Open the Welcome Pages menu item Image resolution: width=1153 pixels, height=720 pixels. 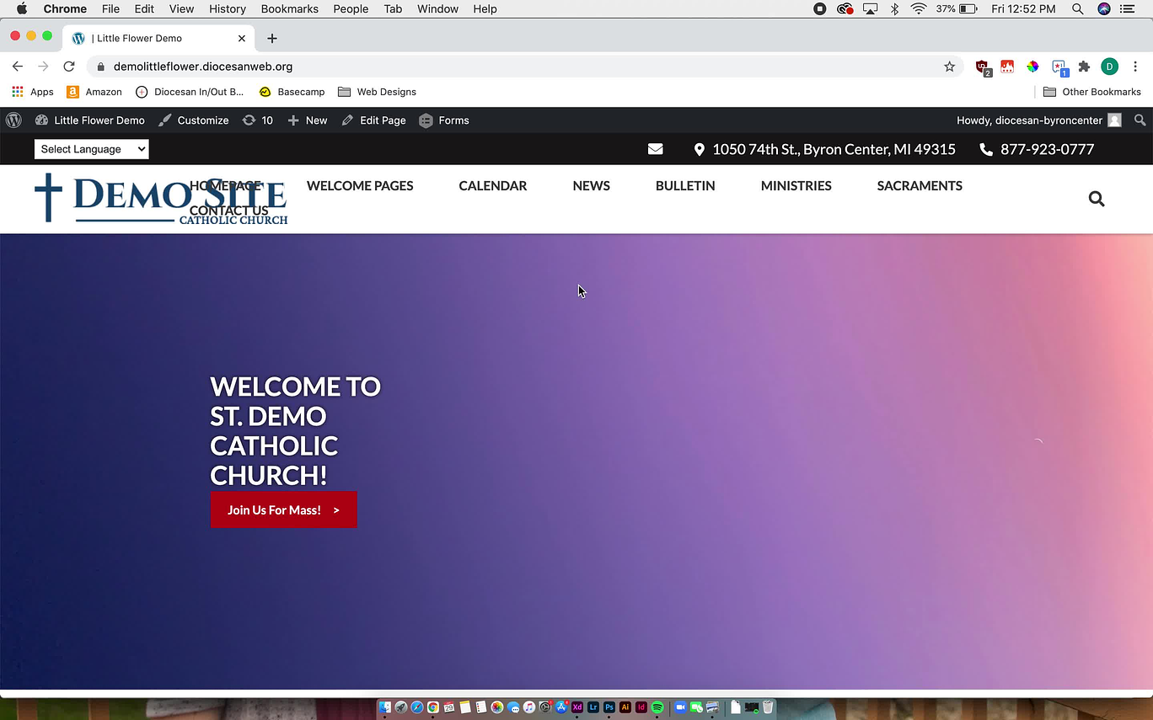(x=360, y=186)
